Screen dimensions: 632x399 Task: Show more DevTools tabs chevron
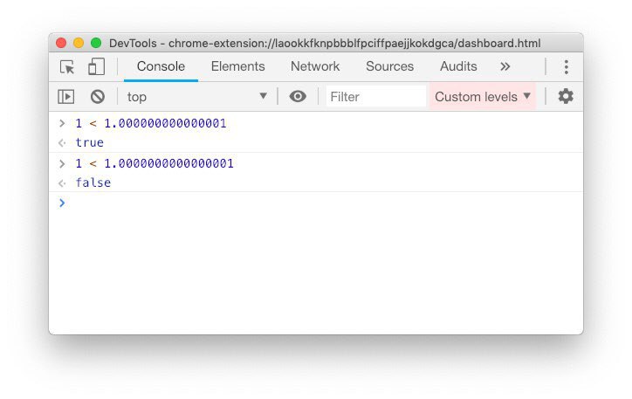point(505,66)
